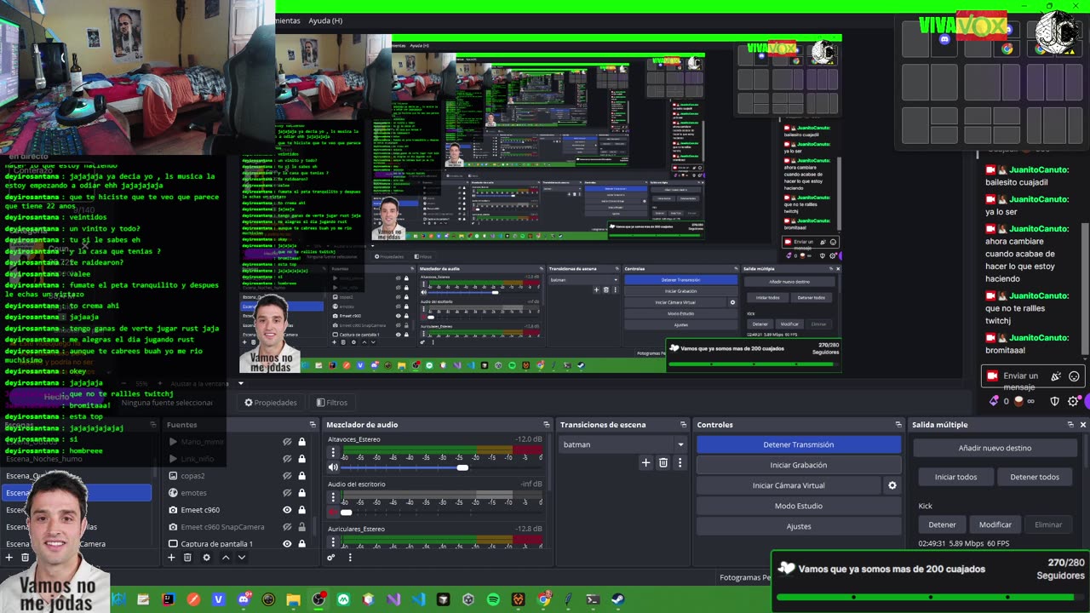Unmute Audio del escritorio
1090x613 pixels.
[333, 512]
